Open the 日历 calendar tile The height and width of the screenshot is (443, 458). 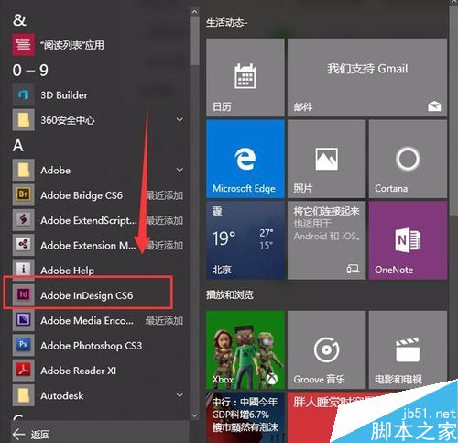tap(245, 77)
